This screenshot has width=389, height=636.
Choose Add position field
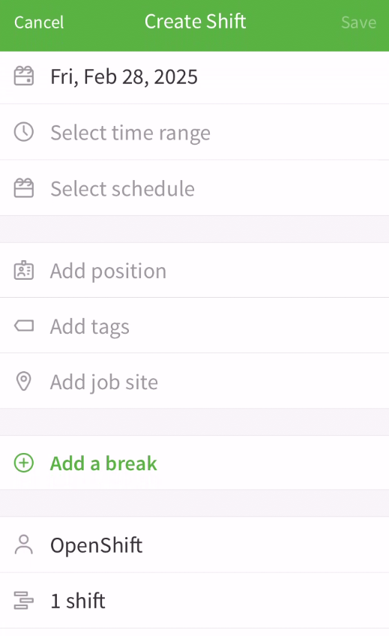click(195, 271)
